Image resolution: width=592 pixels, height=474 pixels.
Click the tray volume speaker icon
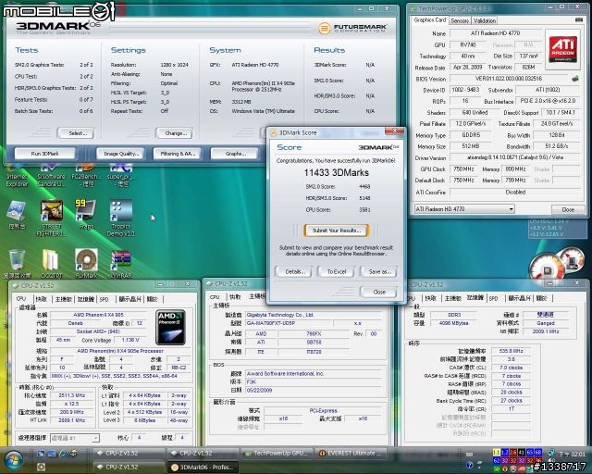(551, 460)
